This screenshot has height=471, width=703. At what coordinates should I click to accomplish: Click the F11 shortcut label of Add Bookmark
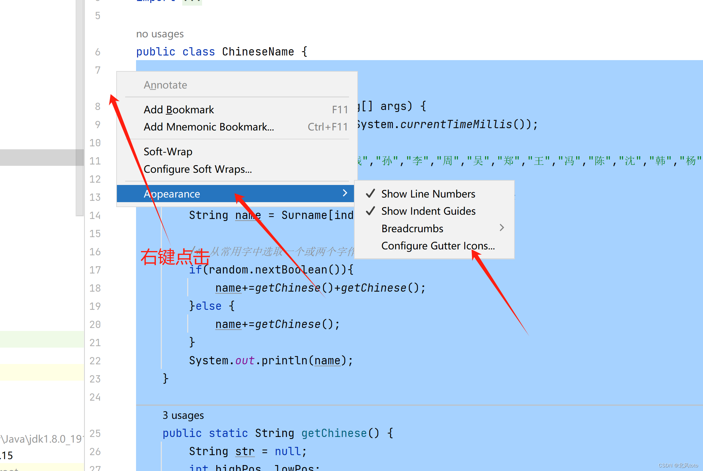click(x=340, y=110)
